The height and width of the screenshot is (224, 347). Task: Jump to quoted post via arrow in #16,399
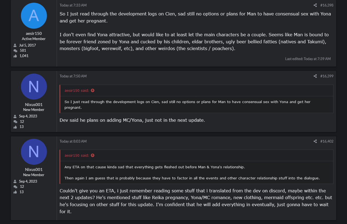pyautogui.click(x=92, y=90)
